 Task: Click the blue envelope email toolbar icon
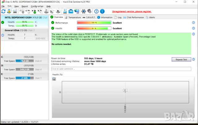(71, 11)
